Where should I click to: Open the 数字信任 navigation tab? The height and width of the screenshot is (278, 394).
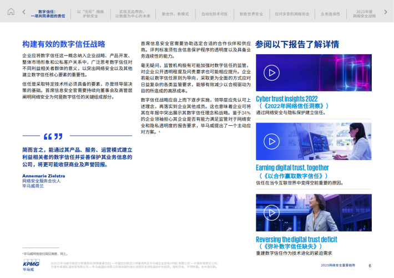pos(51,14)
